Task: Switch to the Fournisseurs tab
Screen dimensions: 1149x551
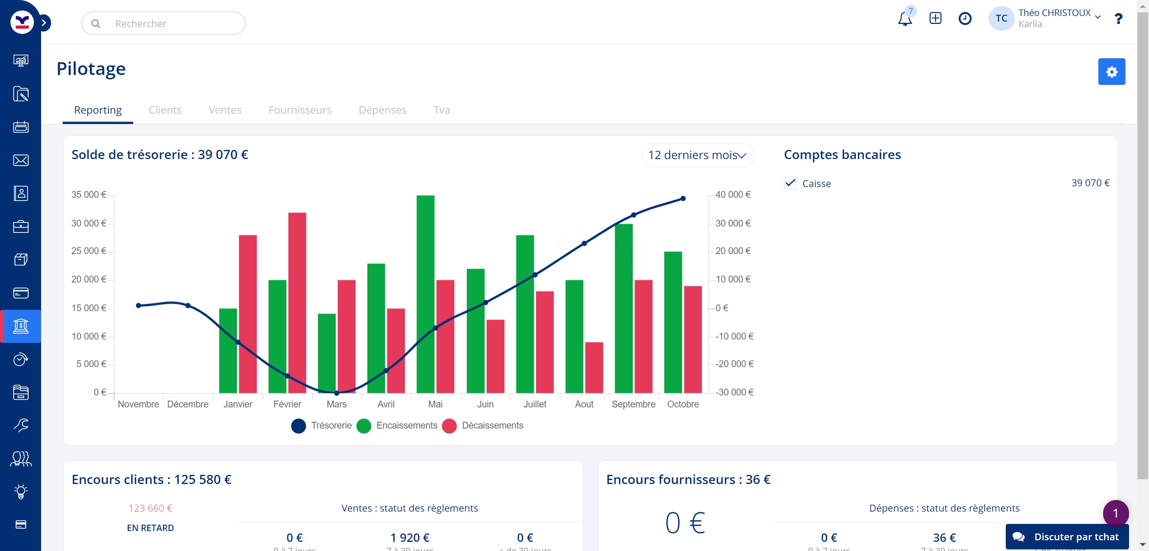Action: tap(300, 110)
